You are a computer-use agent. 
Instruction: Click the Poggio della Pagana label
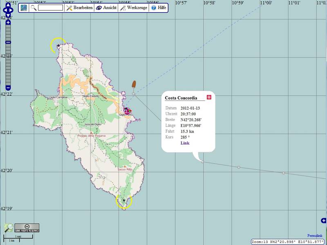[x=91, y=136]
